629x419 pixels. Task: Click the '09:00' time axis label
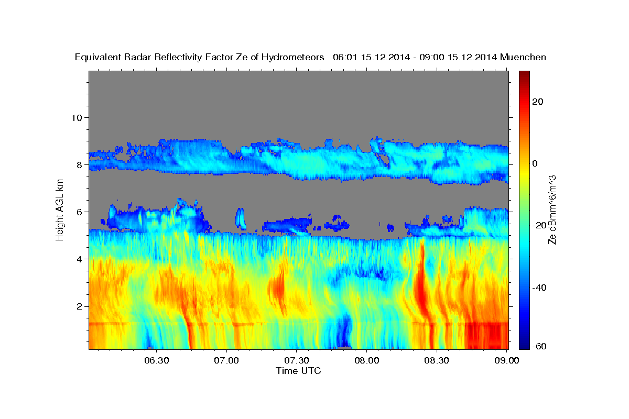click(507, 360)
